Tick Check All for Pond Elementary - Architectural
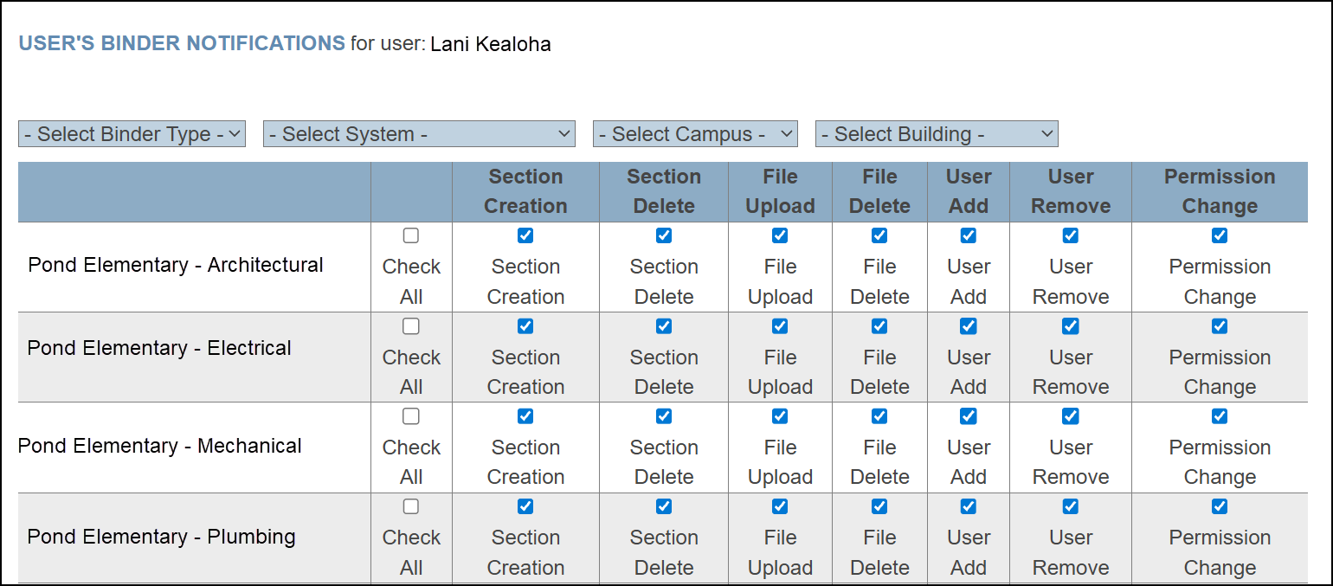Image resolution: width=1333 pixels, height=586 pixels. 411,235
